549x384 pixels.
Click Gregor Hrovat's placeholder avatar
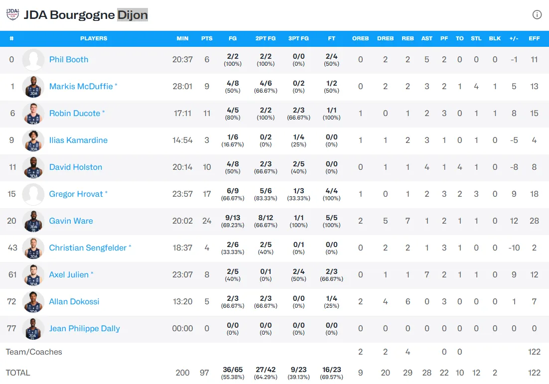[x=33, y=194]
